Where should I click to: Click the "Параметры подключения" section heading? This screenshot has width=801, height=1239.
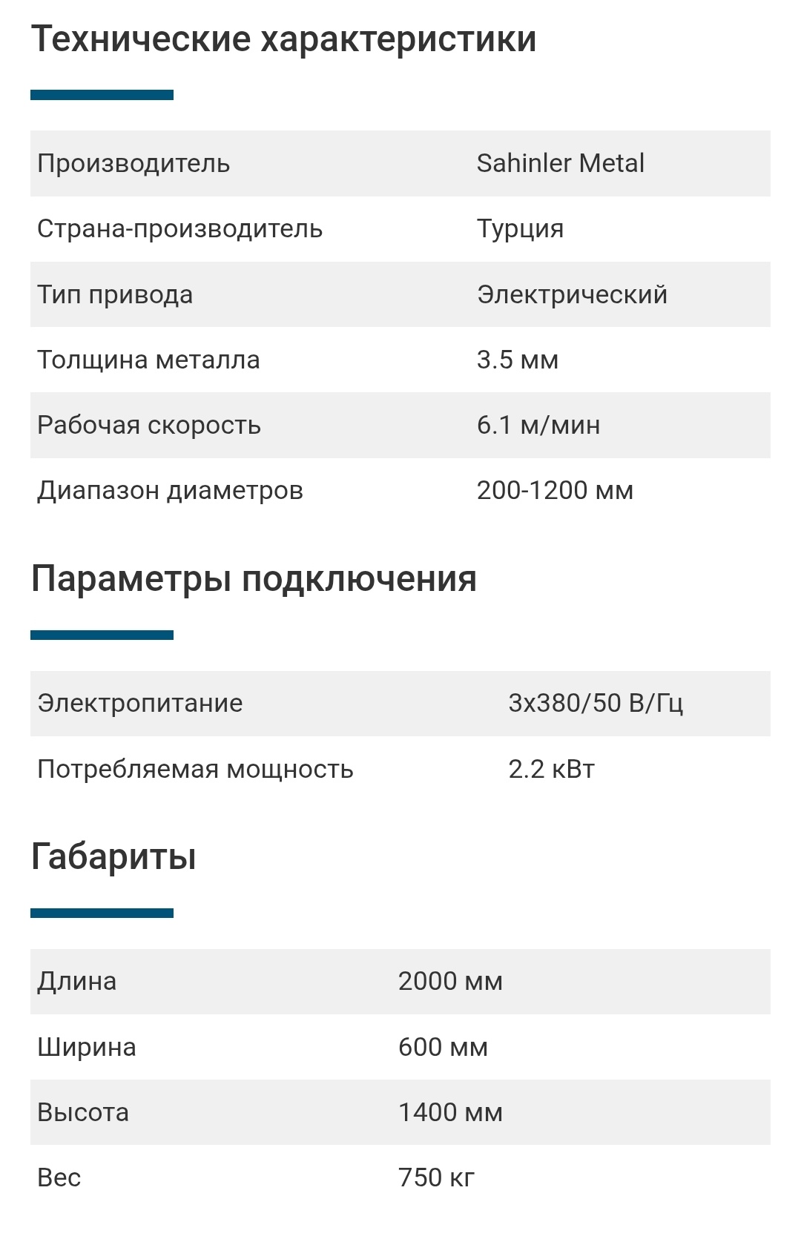point(254,579)
